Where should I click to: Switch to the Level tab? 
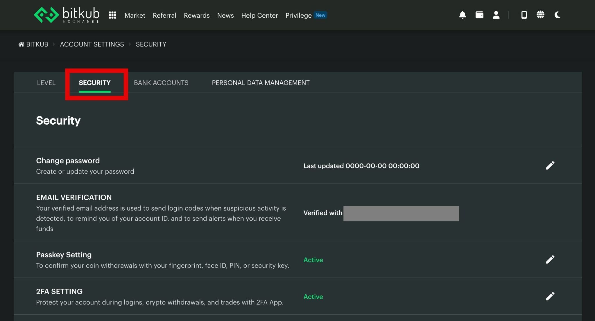coord(46,83)
